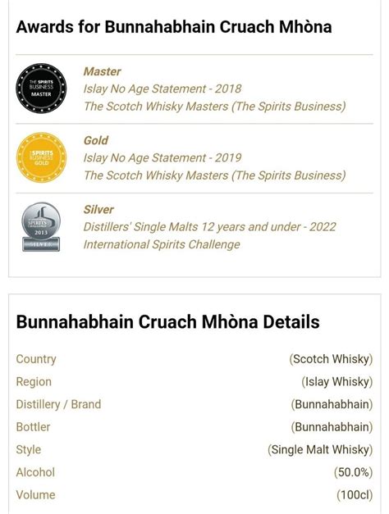Click the Spirits Business Gold medal icon
This screenshot has width=389, height=514.
point(41,157)
